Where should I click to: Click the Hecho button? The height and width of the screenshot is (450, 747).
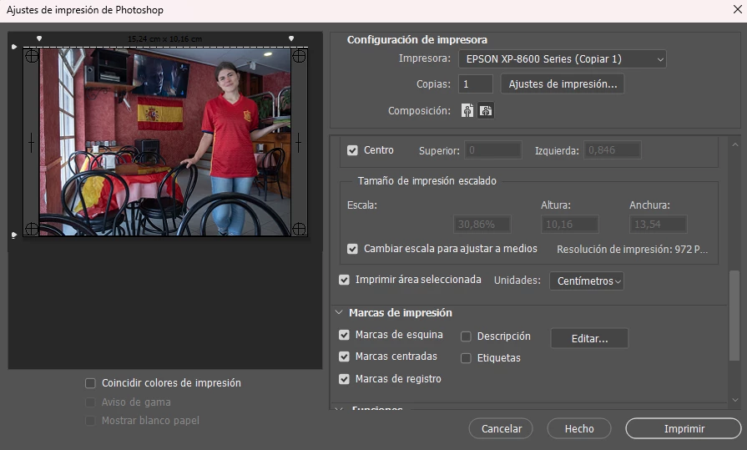(x=579, y=428)
